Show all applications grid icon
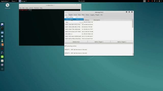 pos(2,69)
